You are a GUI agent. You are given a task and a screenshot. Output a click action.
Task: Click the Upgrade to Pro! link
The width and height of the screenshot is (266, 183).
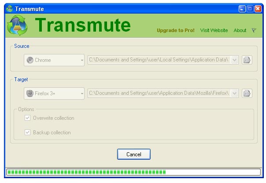pos(175,30)
